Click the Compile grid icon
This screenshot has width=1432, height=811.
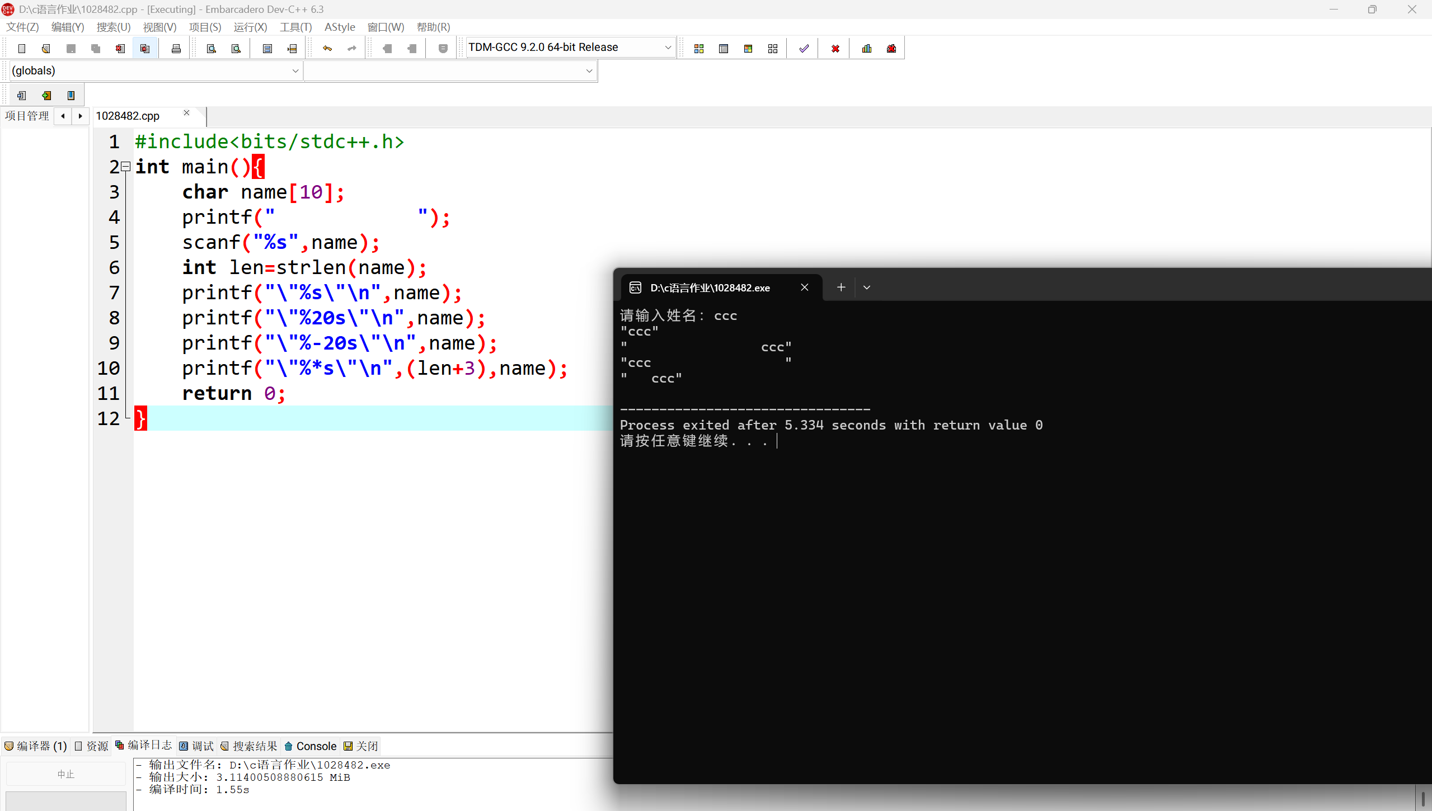699,49
